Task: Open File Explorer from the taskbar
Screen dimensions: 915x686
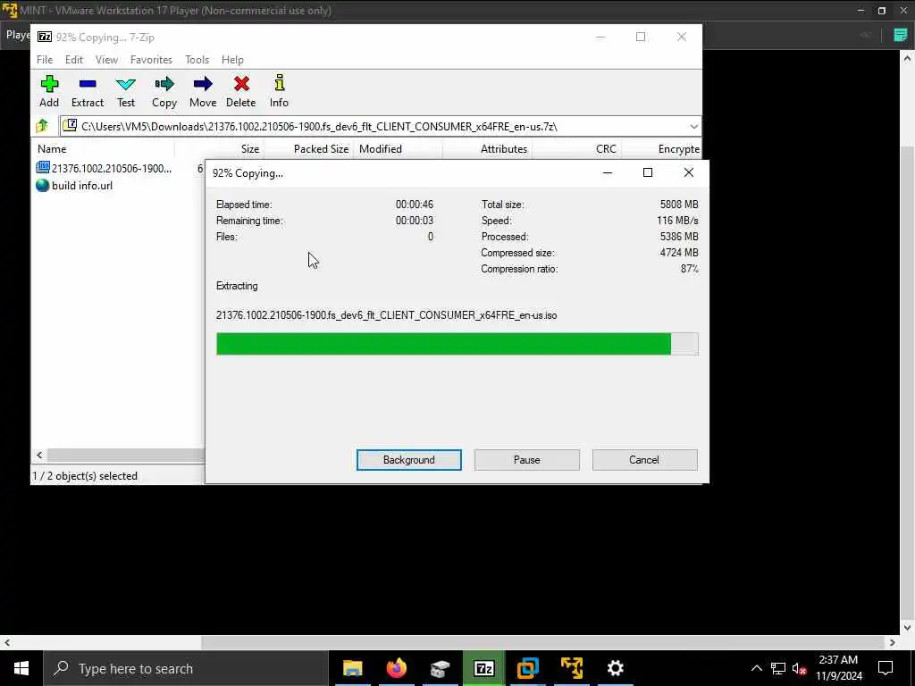Action: click(x=352, y=668)
